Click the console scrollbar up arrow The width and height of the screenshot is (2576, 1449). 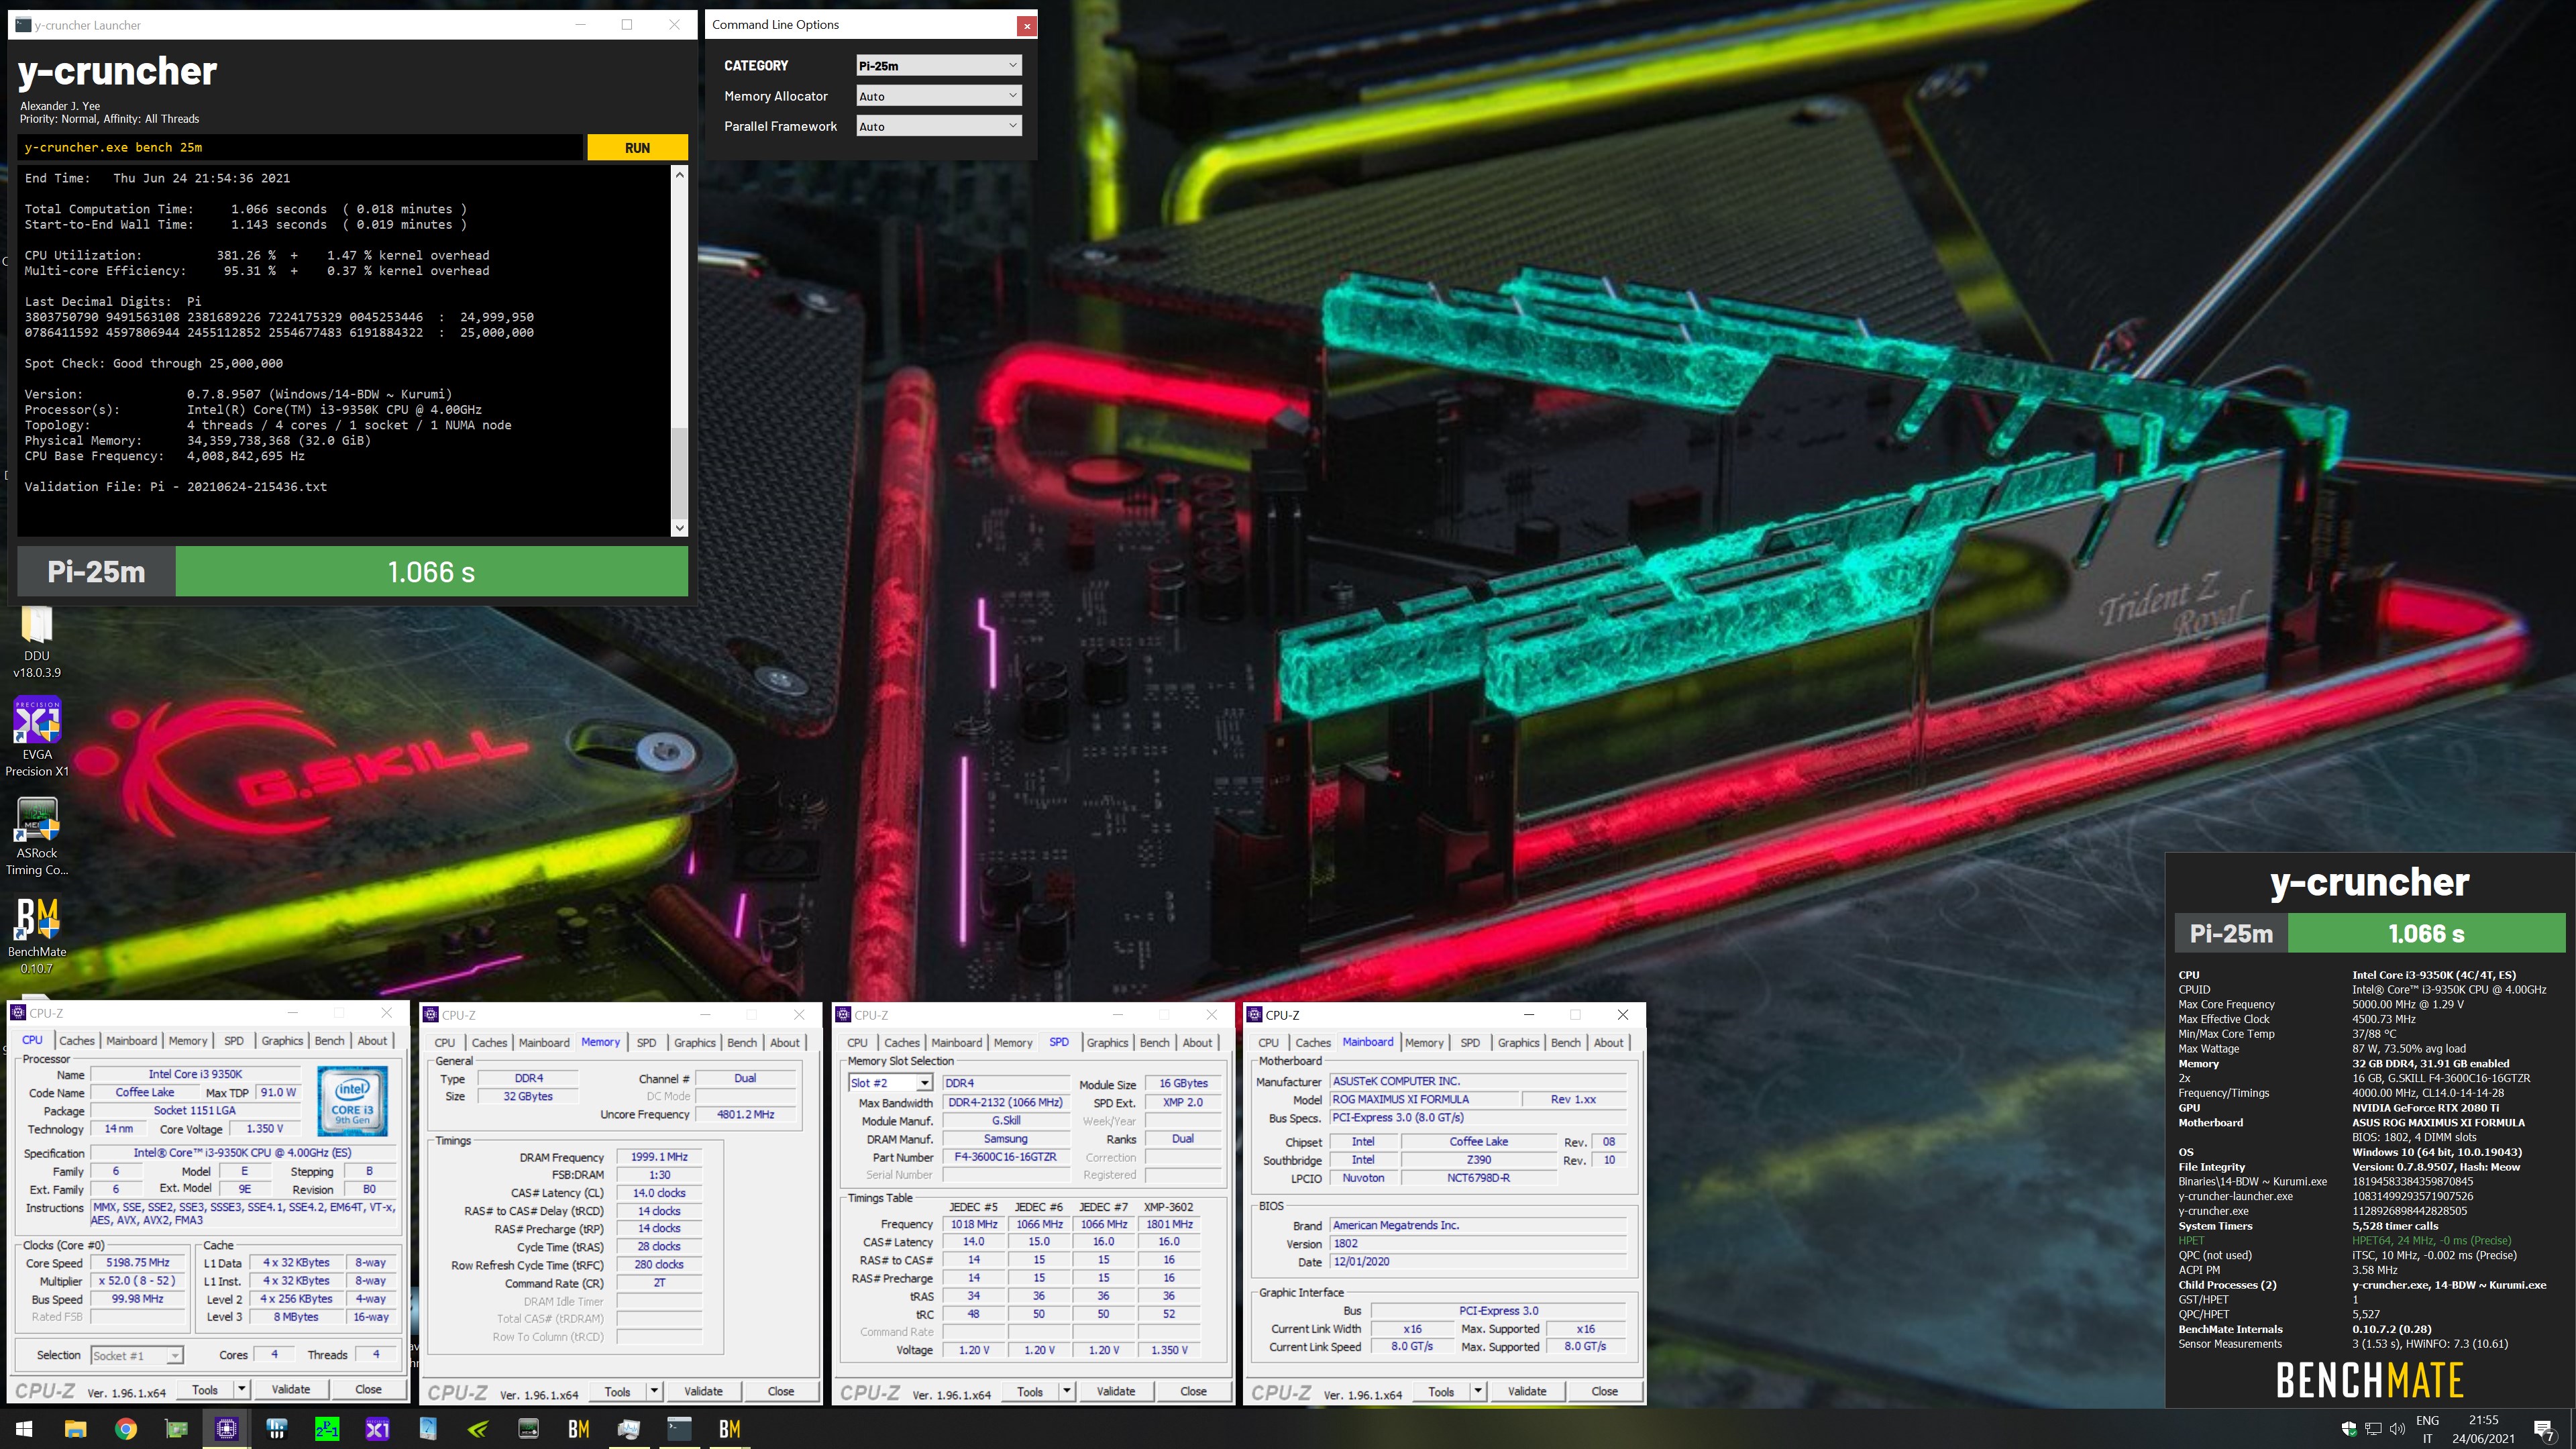point(680,174)
